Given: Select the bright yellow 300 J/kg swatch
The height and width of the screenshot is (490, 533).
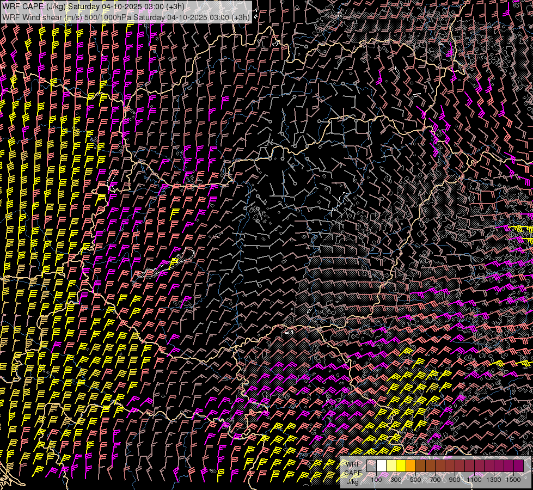Looking at the screenshot, I should click(x=401, y=466).
